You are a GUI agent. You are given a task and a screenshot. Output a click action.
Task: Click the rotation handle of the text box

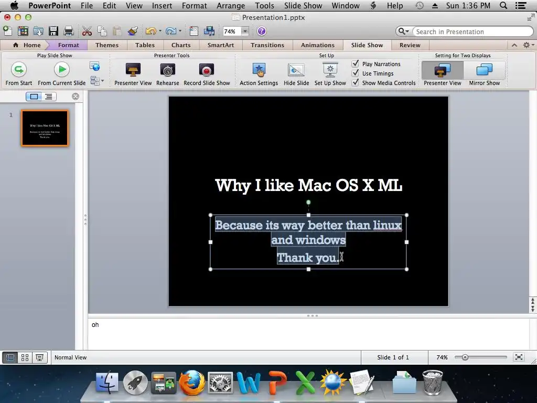point(308,202)
